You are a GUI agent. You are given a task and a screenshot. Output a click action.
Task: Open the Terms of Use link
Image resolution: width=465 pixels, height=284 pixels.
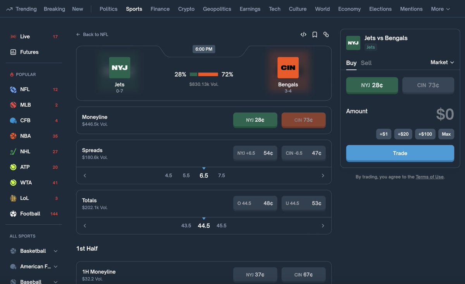point(429,177)
